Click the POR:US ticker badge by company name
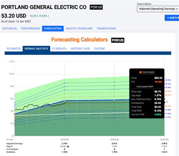This screenshot has height=156, width=179. click(x=96, y=7)
